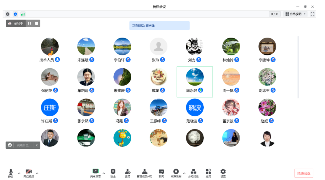The width and height of the screenshot is (325, 180).
Task: Expand the arrow beside the mute button
Action: [19, 173]
